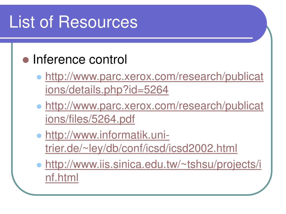Click the 'ions/files/5264.pdf' link line
Viewport: 286px width, 214px height.
click(x=90, y=119)
